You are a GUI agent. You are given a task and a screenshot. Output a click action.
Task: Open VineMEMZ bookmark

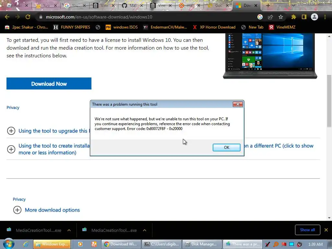coord(282,27)
